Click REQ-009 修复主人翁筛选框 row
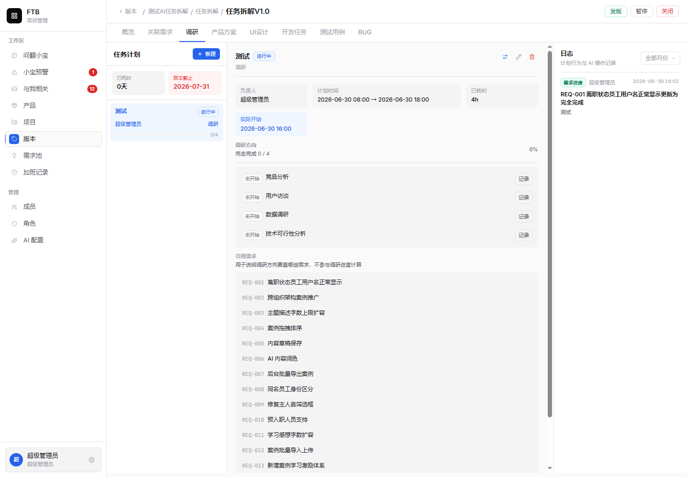Viewport: 687px width, 477px height. [x=386, y=404]
